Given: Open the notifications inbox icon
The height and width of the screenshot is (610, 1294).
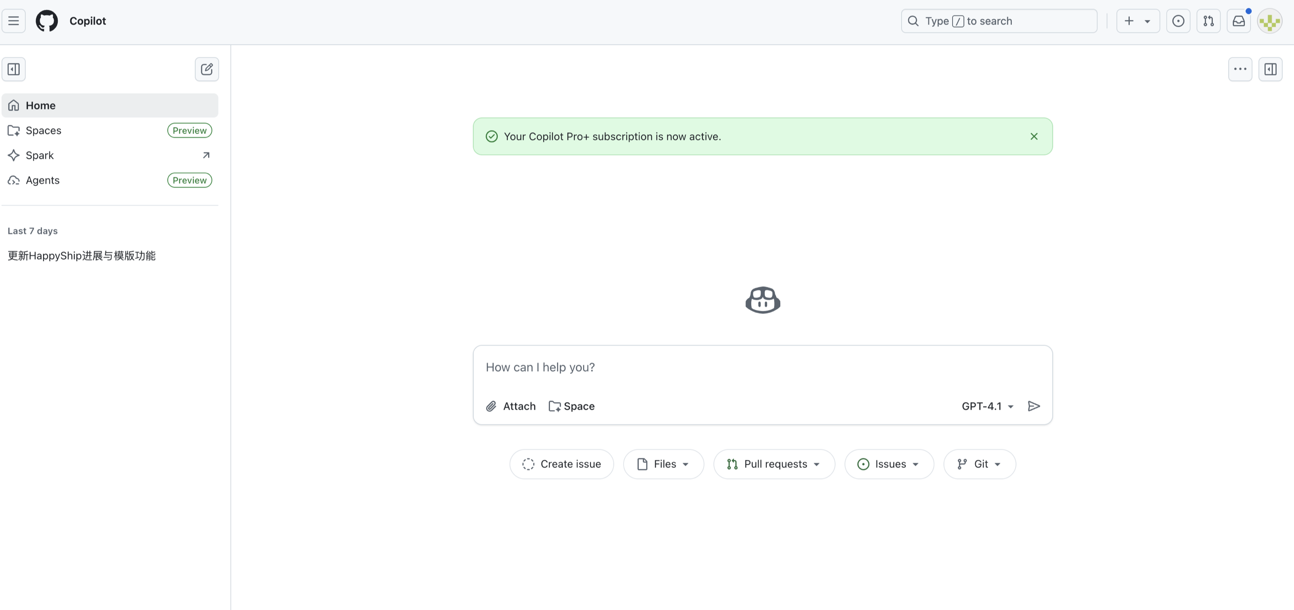Looking at the screenshot, I should coord(1239,21).
